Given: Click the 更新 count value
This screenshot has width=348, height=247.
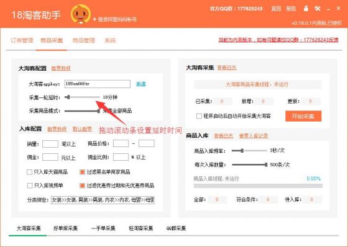Looking at the screenshot, I should tap(311, 101).
